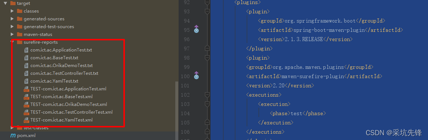
Task: Fold the execution tag on line 103
Action: click(207, 104)
